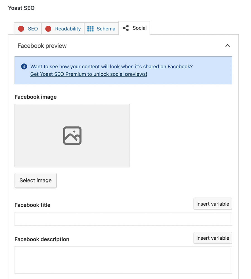The width and height of the screenshot is (251, 279).
Task: Focus the Facebook title input field
Action: [x=123, y=219]
